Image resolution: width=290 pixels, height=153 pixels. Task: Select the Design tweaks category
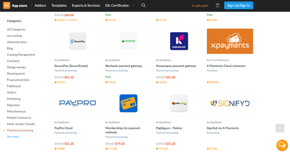pos(16,67)
